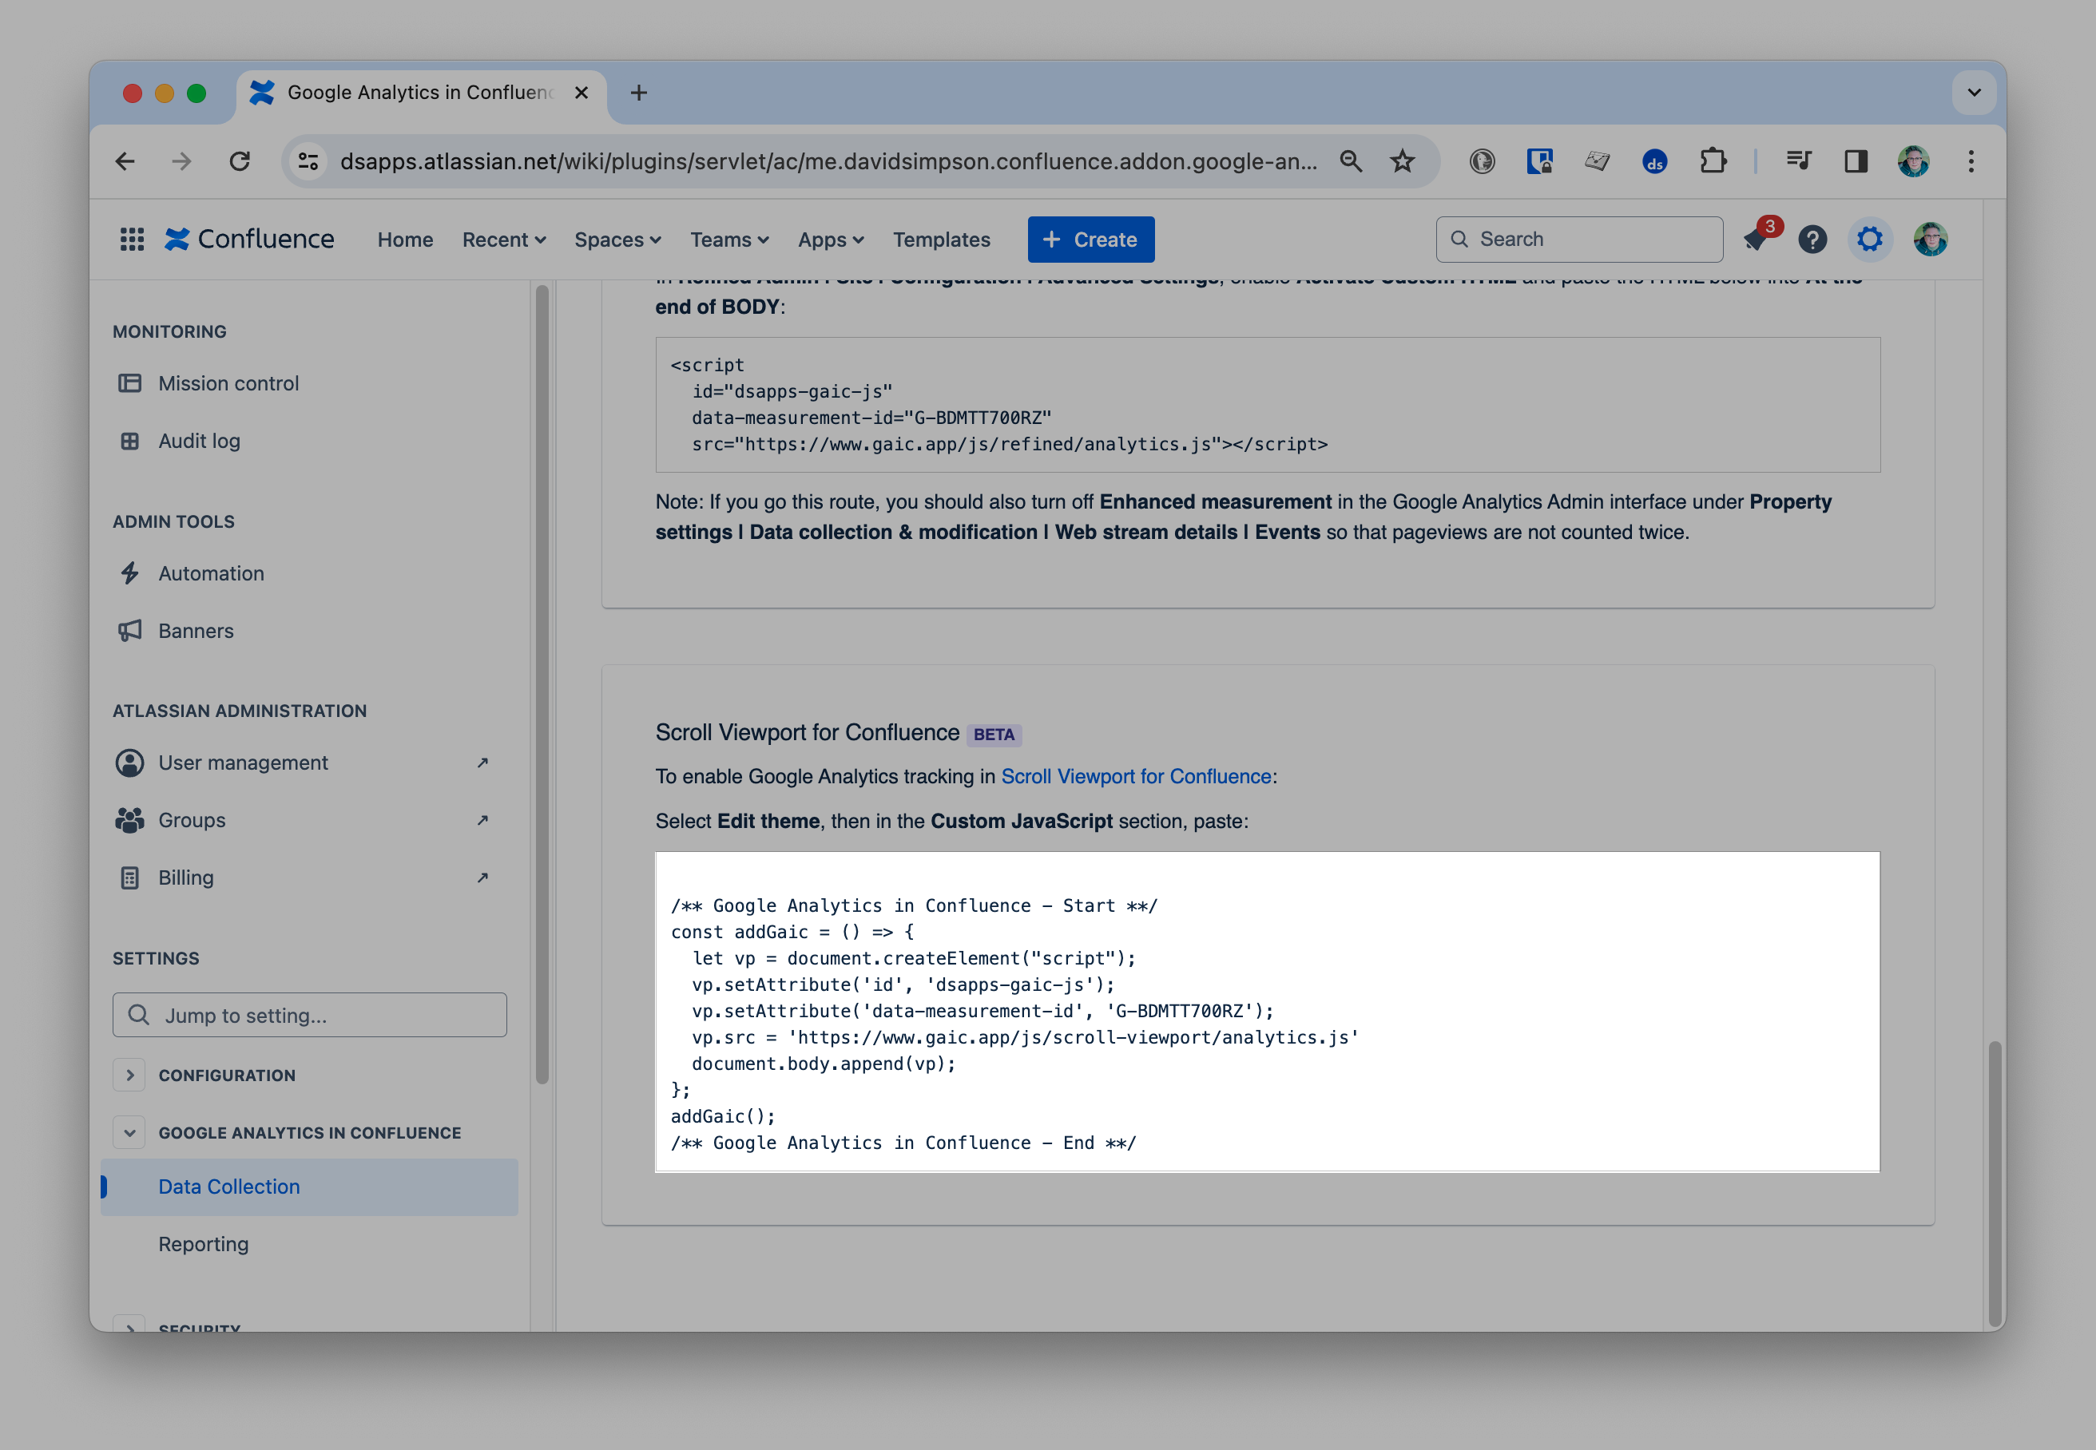Select Reporting in the sidebar
The height and width of the screenshot is (1450, 2096).
coord(204,1244)
